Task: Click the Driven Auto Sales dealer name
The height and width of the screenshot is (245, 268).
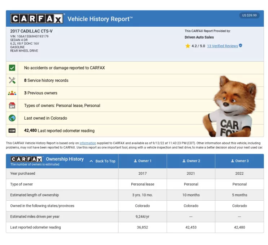Action: point(199,37)
